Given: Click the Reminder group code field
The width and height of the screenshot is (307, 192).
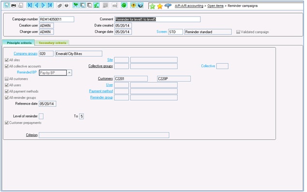Looking at the screenshot, I should (122, 98).
